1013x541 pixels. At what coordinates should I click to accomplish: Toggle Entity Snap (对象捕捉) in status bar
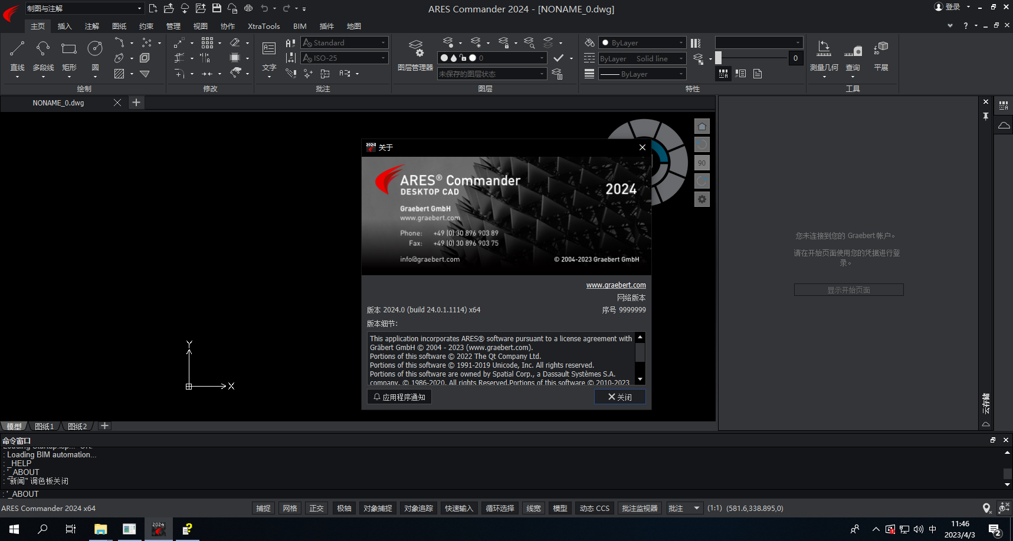[x=378, y=508]
